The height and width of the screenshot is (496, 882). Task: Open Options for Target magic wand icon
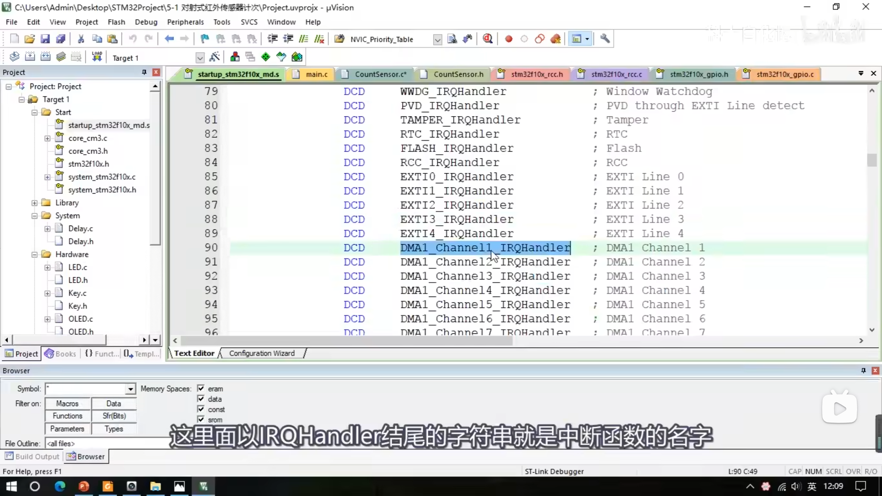coord(215,57)
